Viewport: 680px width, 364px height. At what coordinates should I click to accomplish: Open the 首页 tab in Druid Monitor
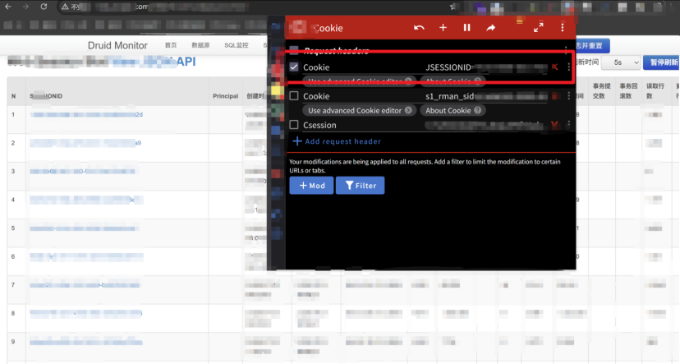coord(171,45)
